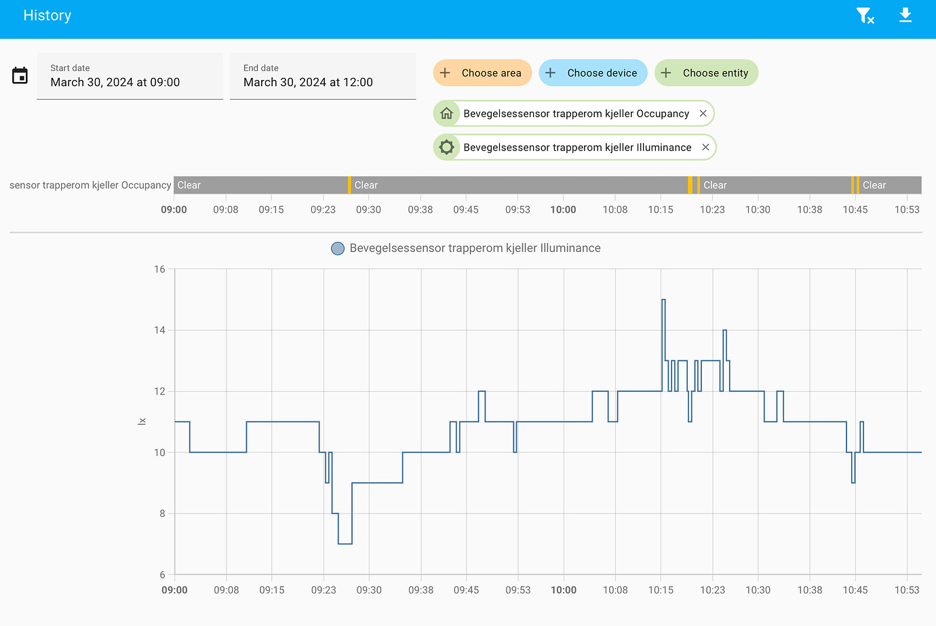
Task: Remove the Illuminance entity chip
Action: point(705,147)
